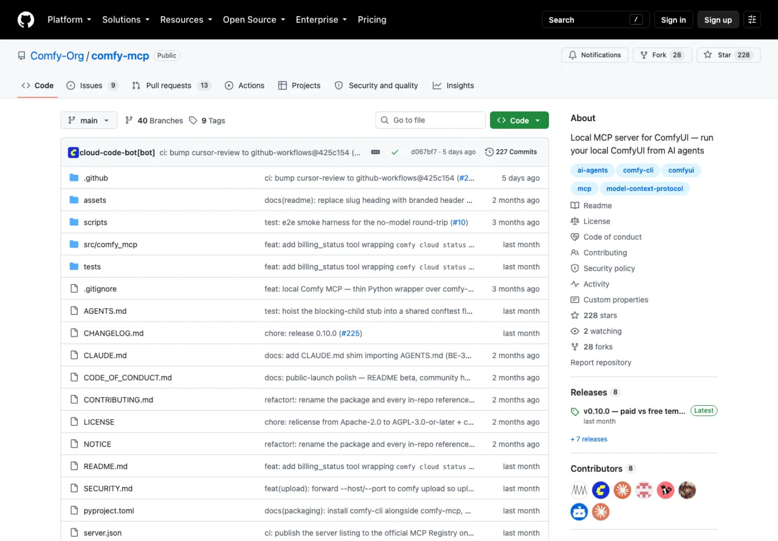Image resolution: width=778 pixels, height=541 pixels.
Task: Open the assets folder
Action: point(95,200)
